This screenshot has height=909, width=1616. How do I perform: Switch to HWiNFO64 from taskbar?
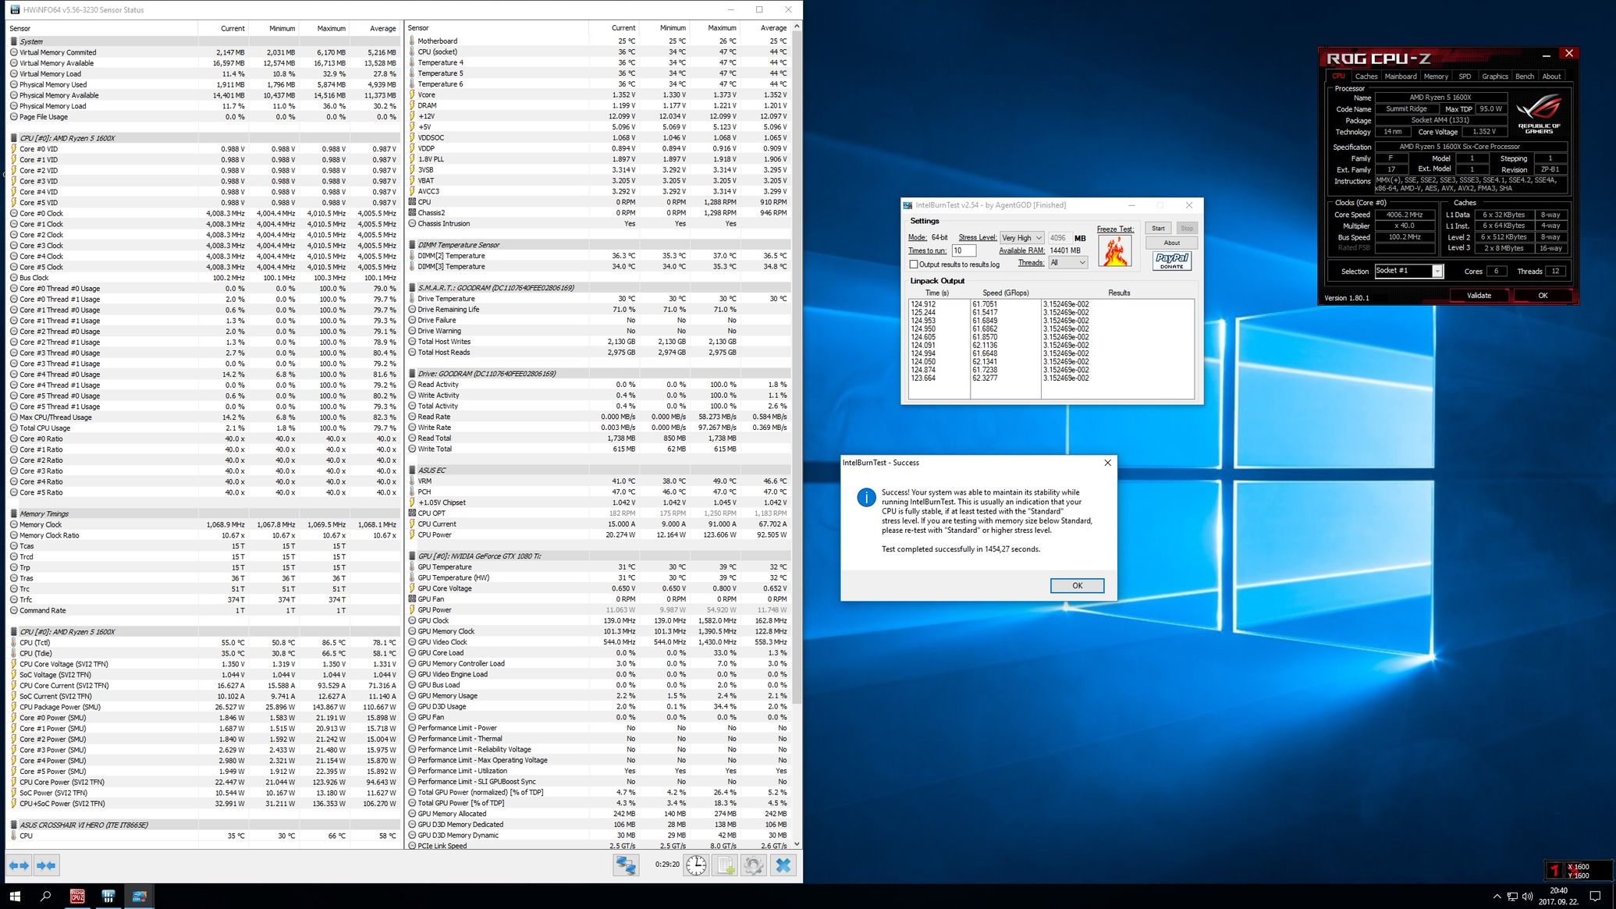click(x=108, y=896)
